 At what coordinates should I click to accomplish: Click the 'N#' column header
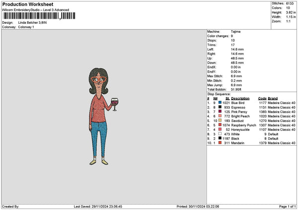216,99
